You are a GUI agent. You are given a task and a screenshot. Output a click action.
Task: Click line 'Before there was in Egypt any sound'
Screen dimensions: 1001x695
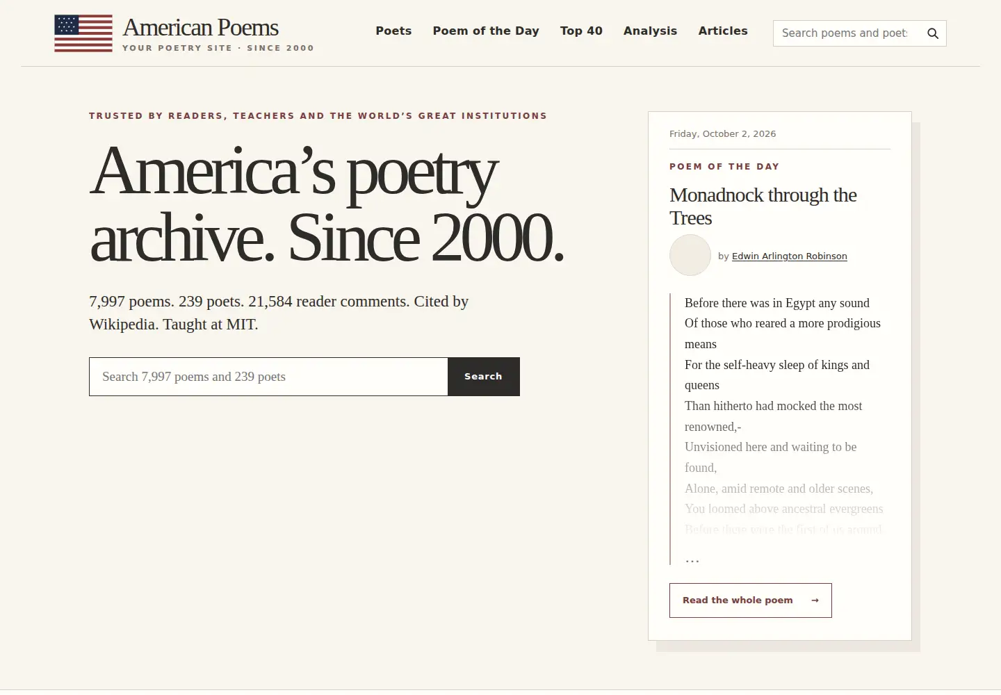tap(777, 303)
